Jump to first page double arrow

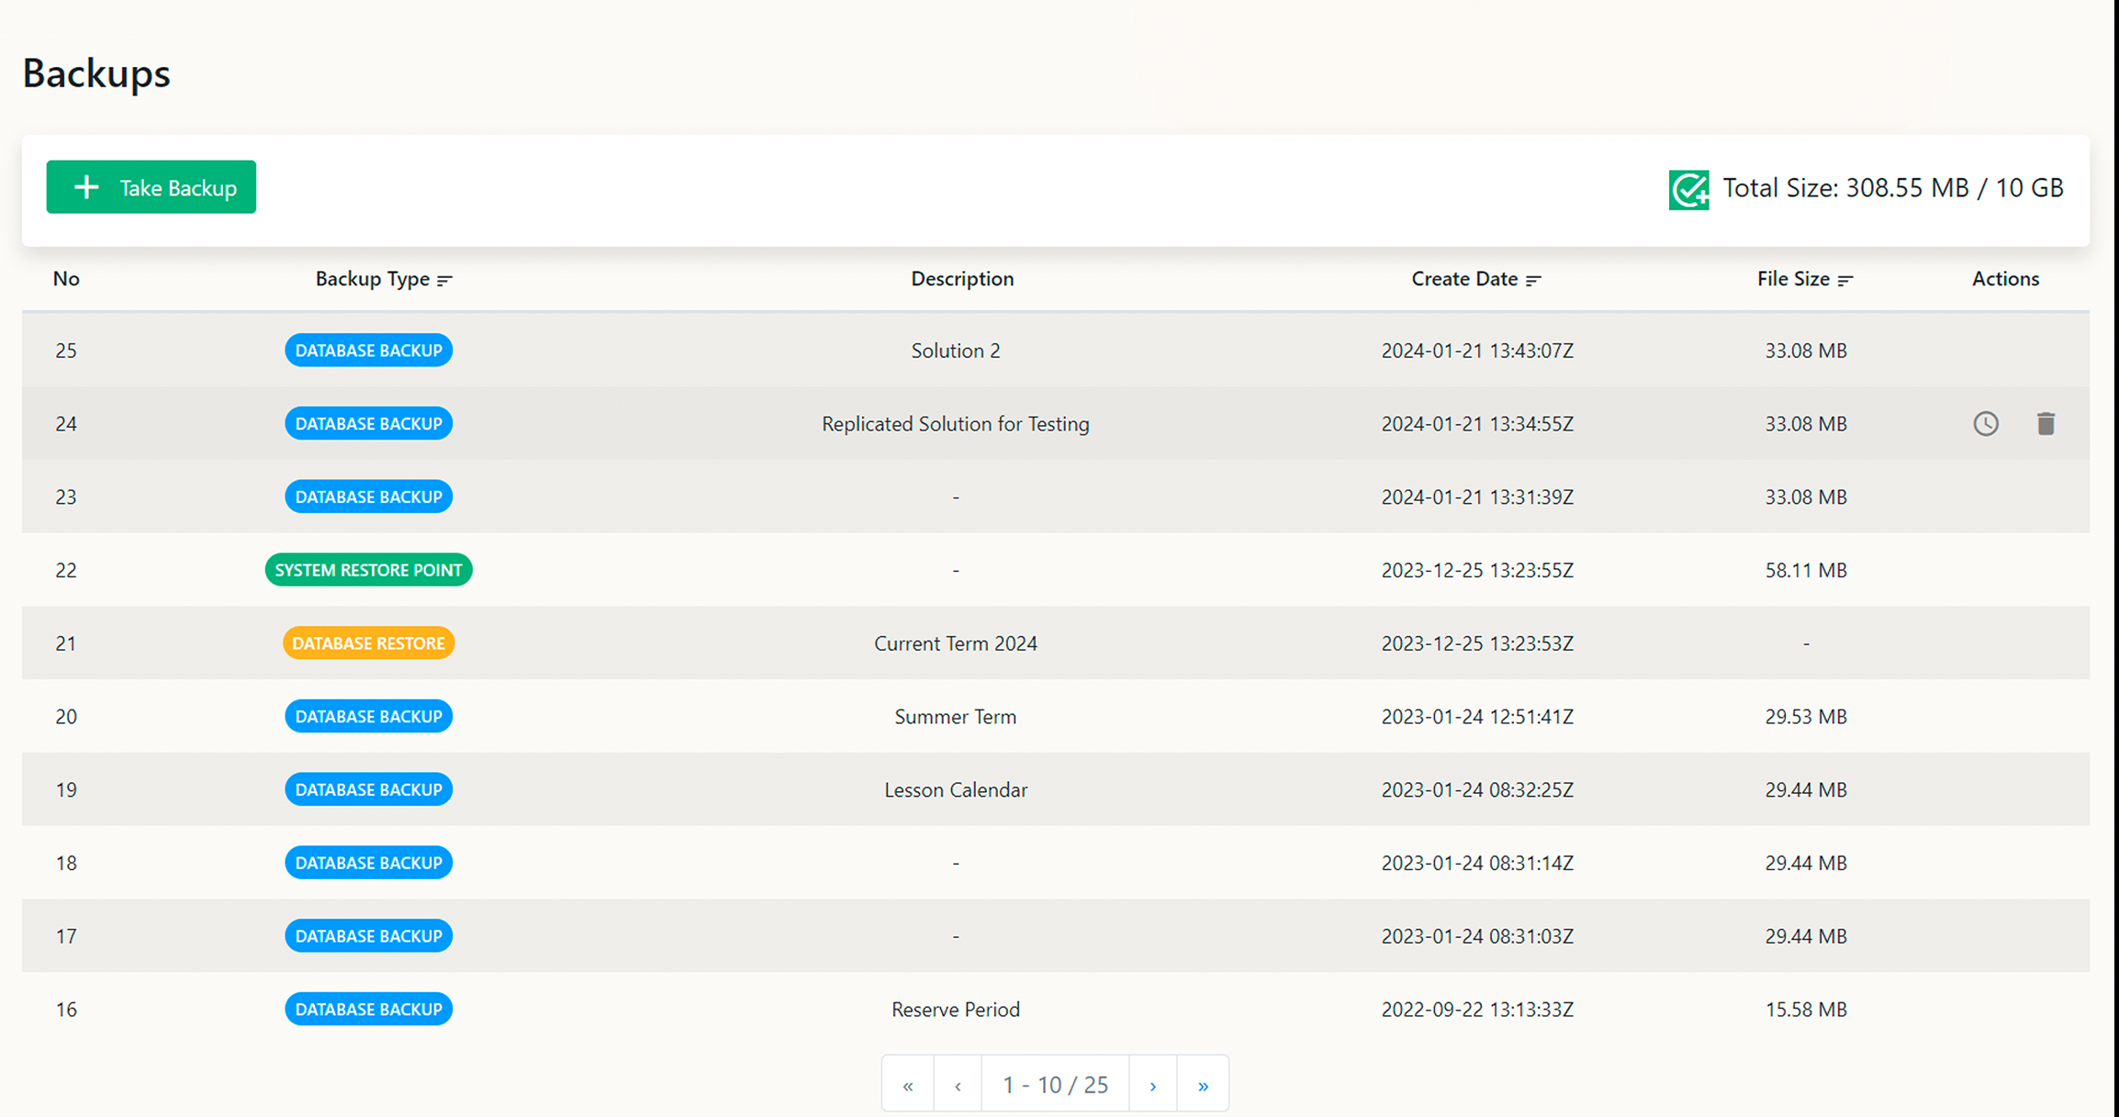pos(907,1085)
